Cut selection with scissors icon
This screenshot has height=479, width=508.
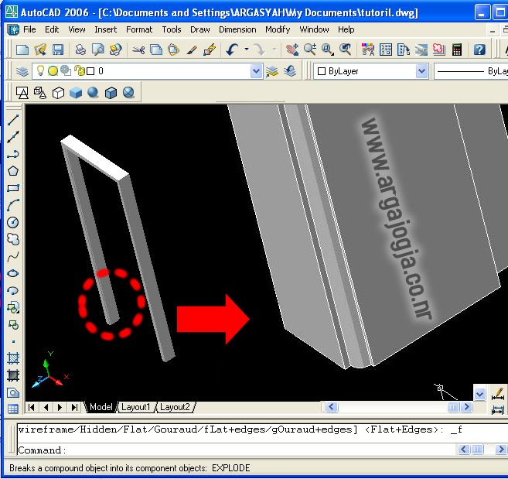[138, 50]
